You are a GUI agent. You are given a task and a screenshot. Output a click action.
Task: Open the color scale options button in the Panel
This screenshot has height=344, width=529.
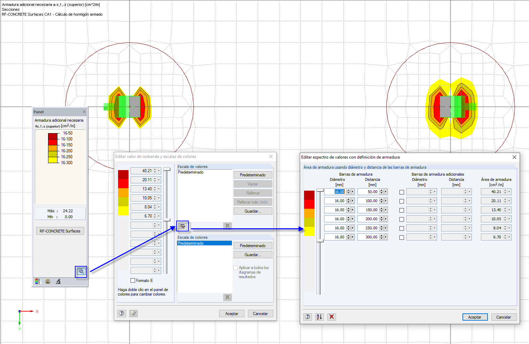coord(81,272)
